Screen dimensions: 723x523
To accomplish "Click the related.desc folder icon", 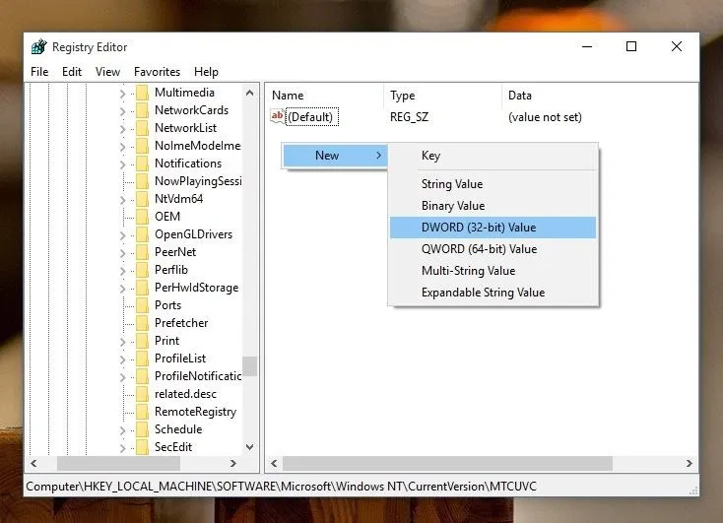I will point(143,394).
